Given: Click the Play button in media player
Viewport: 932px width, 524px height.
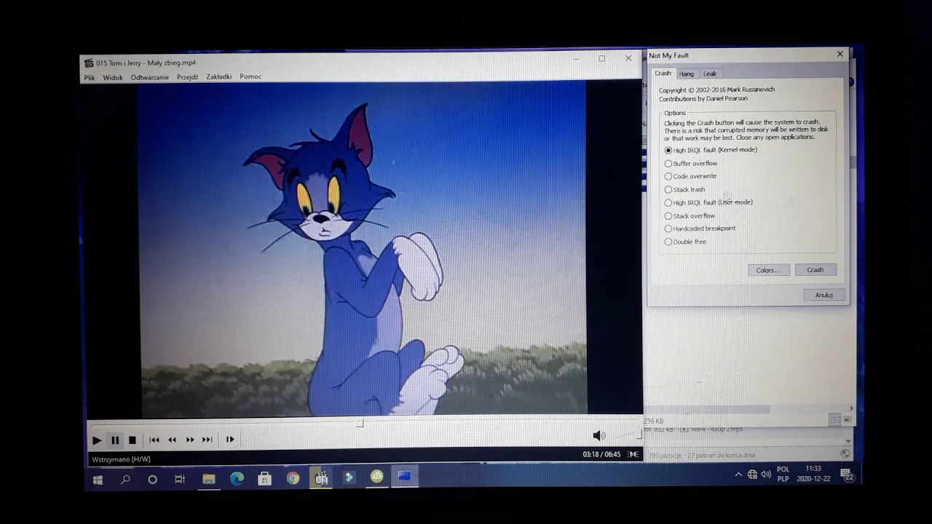Looking at the screenshot, I should click(x=97, y=440).
